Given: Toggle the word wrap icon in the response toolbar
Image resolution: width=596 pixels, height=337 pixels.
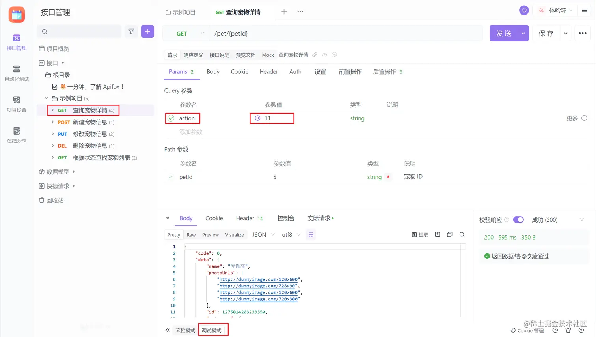Looking at the screenshot, I should pyautogui.click(x=311, y=235).
